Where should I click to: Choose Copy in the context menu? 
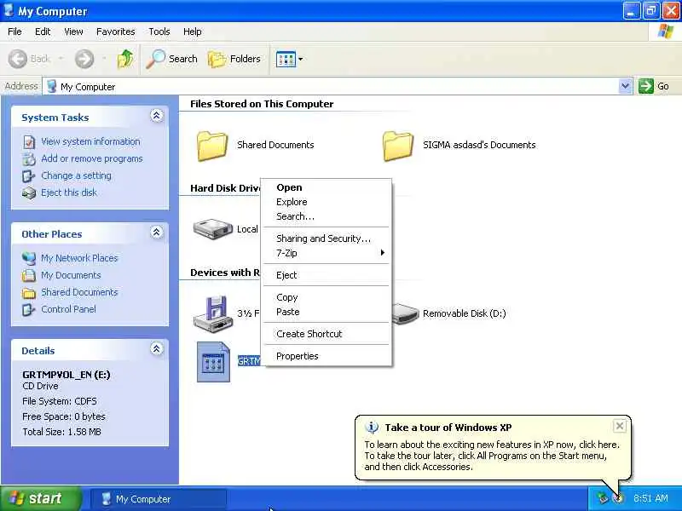pyautogui.click(x=328, y=297)
